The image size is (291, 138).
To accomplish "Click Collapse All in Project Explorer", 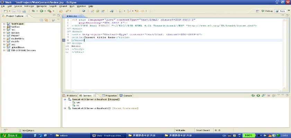I will point(41,20).
